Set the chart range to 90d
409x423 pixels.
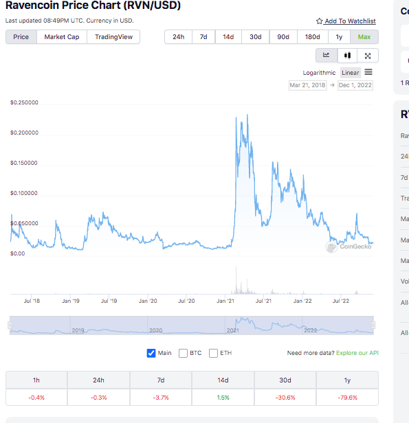tap(283, 37)
